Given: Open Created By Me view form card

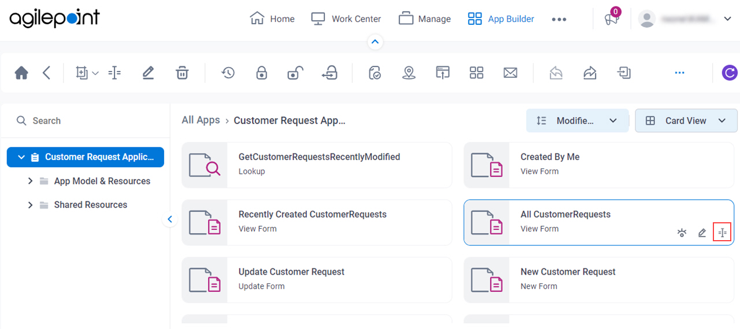Looking at the screenshot, I should [x=599, y=165].
